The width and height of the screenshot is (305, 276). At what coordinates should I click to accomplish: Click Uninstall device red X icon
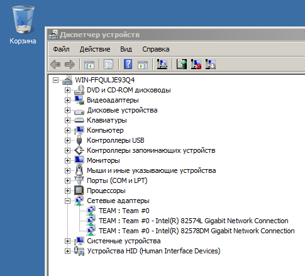(196, 64)
